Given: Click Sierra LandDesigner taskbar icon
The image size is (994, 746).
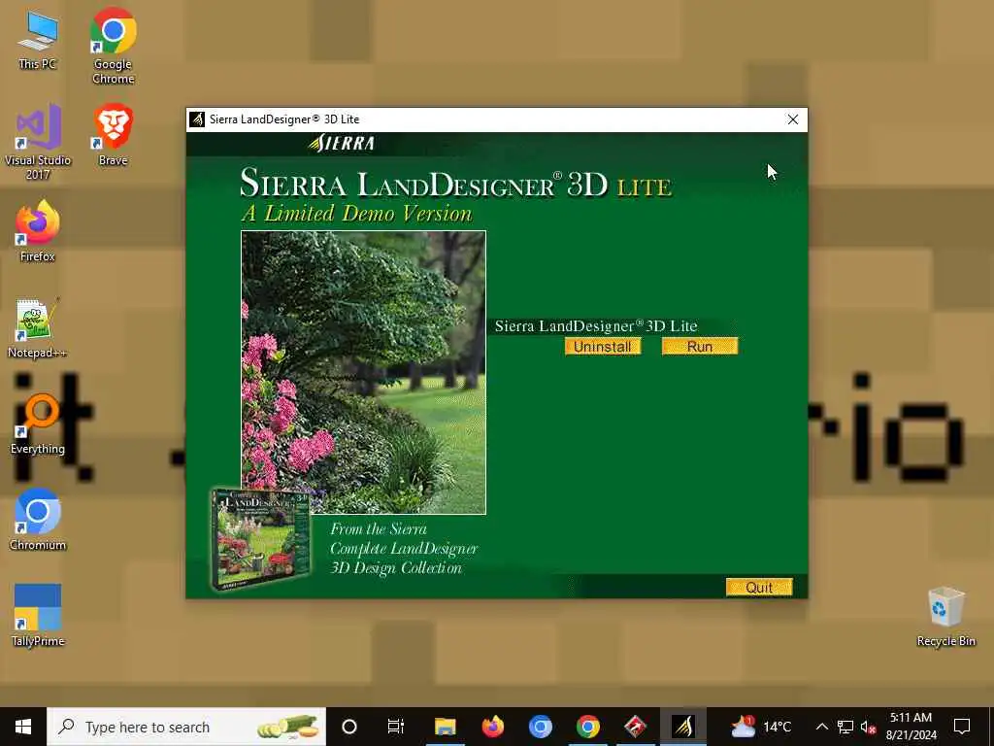Looking at the screenshot, I should click(682, 727).
